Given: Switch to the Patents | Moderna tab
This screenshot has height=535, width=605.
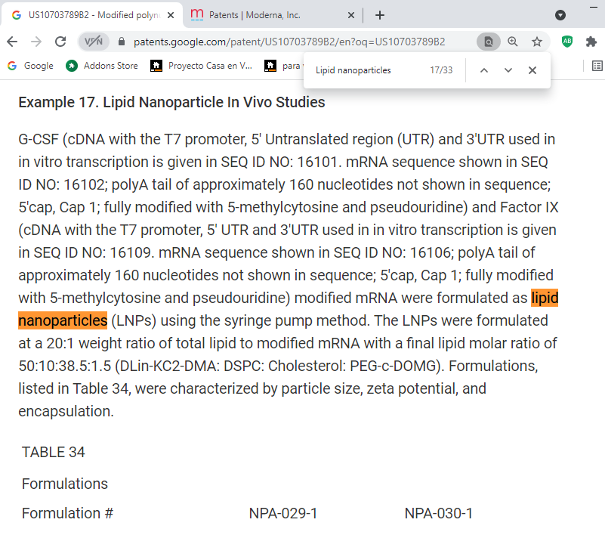Looking at the screenshot, I should tap(272, 15).
